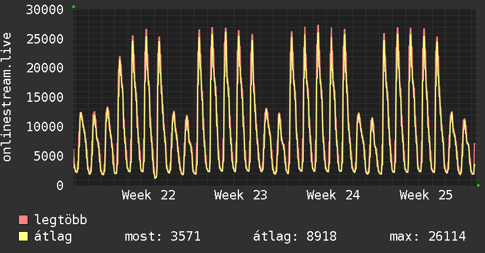Click the 'onlinestream.live' vertical axis title

(x=6, y=97)
